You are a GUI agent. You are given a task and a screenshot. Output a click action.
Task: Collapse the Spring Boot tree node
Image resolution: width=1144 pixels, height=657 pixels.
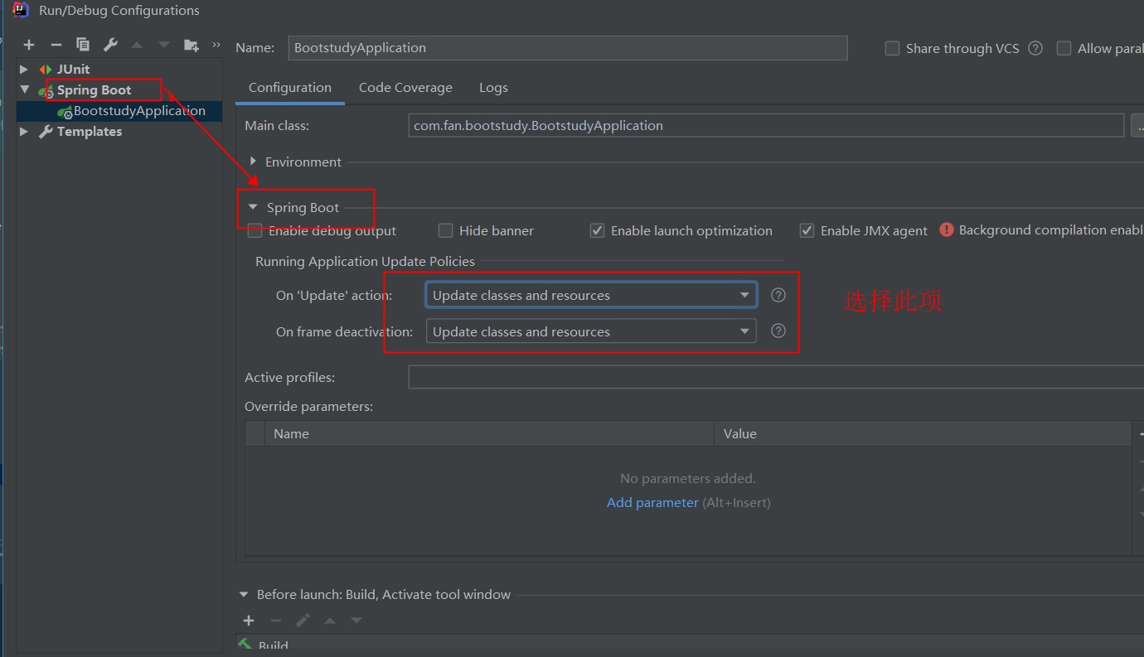pyautogui.click(x=24, y=89)
